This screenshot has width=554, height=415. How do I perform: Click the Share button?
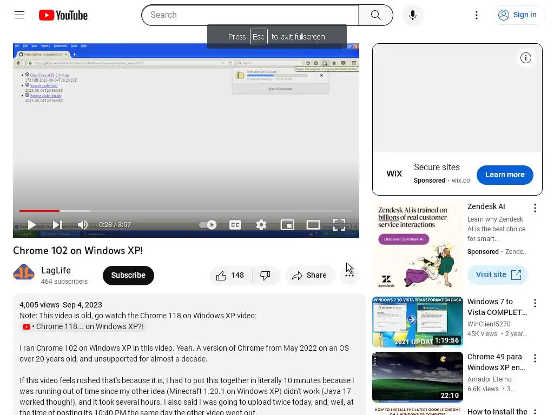tap(309, 275)
